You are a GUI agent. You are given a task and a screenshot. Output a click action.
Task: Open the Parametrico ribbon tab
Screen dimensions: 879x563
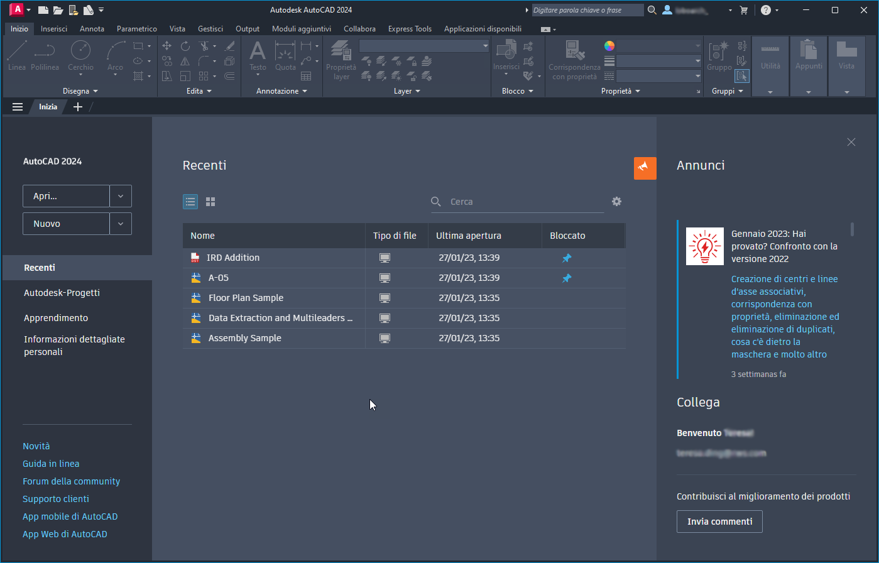[137, 29]
